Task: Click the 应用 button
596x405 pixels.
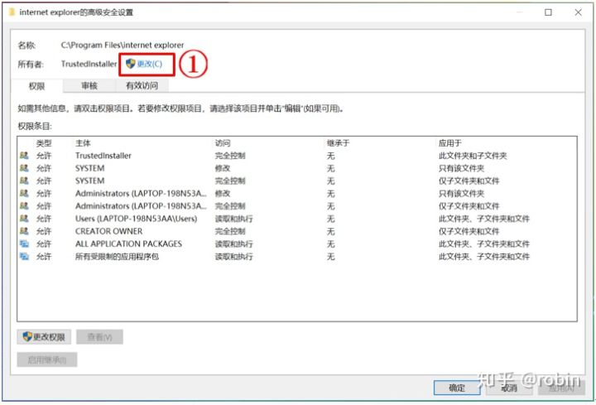Action: coord(561,388)
